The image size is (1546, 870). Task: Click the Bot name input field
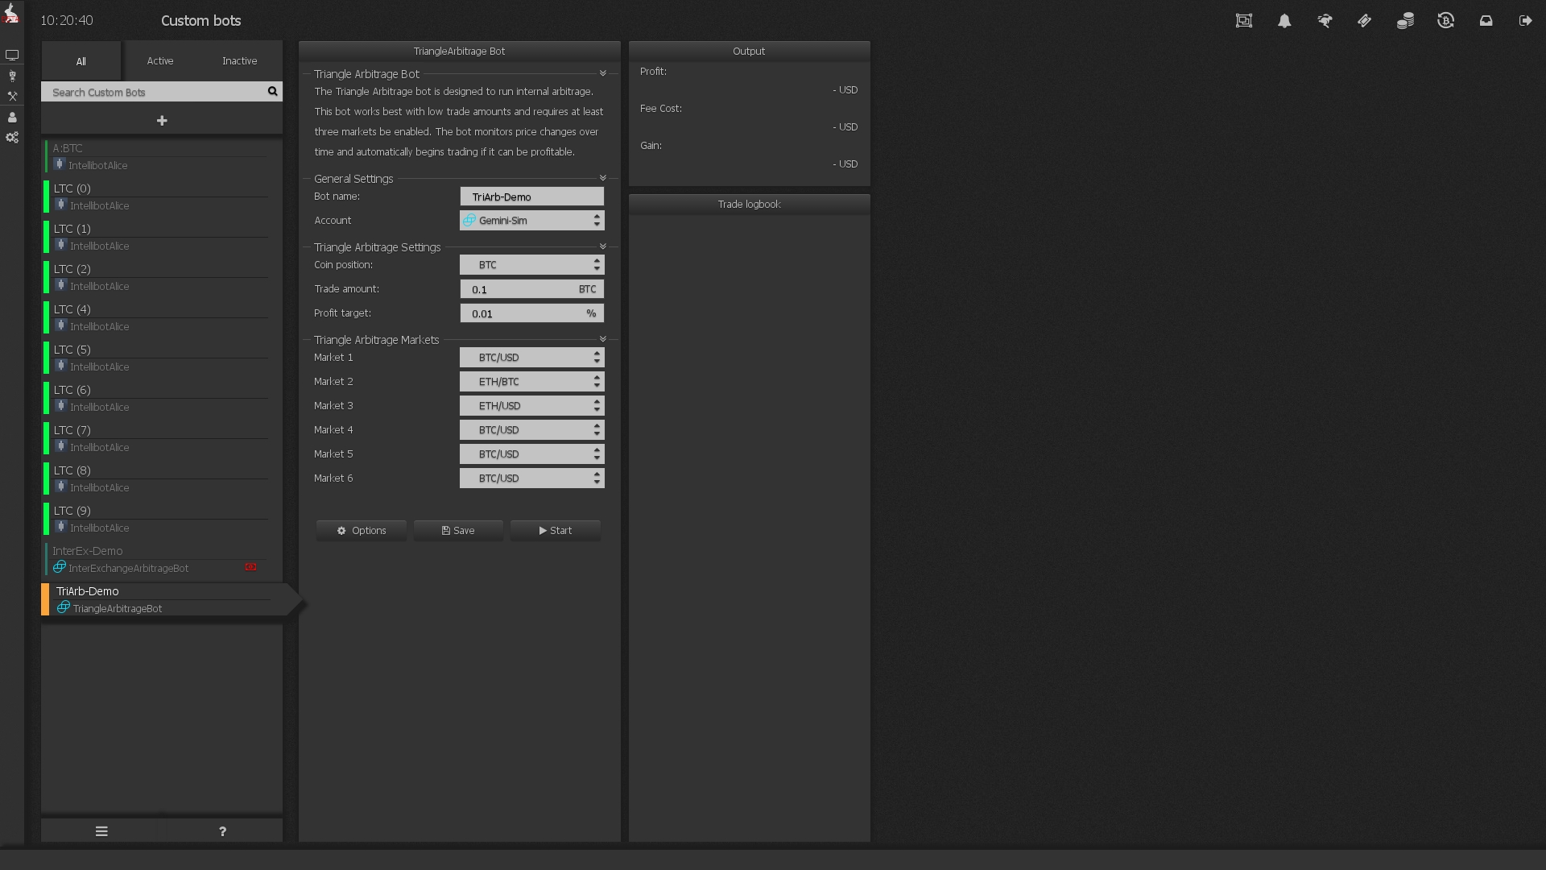click(x=531, y=197)
